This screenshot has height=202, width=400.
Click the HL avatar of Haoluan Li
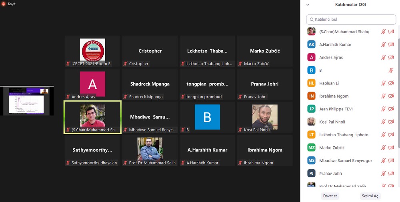311,83
